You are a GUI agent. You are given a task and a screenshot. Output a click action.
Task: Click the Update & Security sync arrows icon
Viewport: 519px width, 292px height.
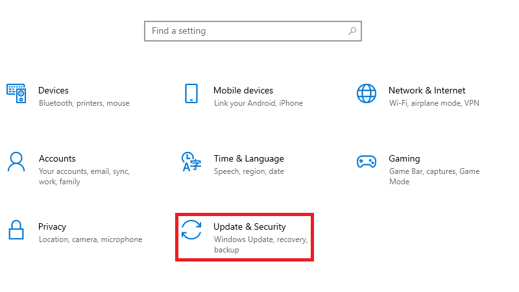[x=191, y=230]
